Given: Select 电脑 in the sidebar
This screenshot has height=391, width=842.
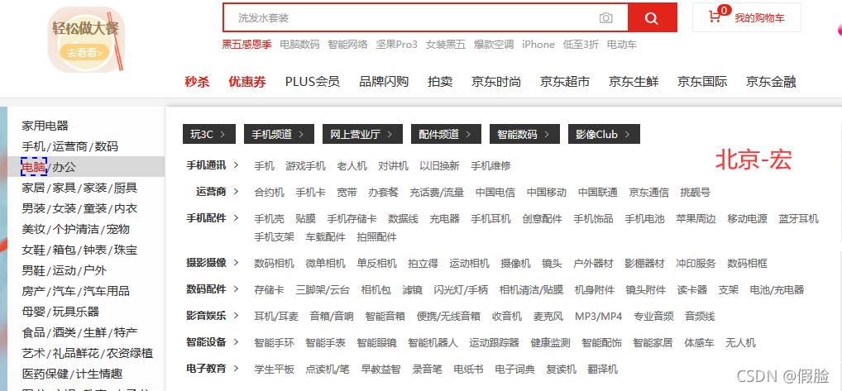Looking at the screenshot, I should (34, 167).
